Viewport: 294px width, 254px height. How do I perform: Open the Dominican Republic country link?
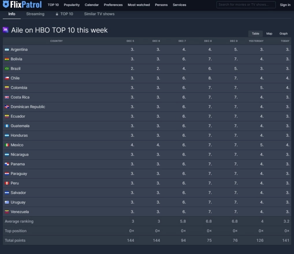coord(28,107)
